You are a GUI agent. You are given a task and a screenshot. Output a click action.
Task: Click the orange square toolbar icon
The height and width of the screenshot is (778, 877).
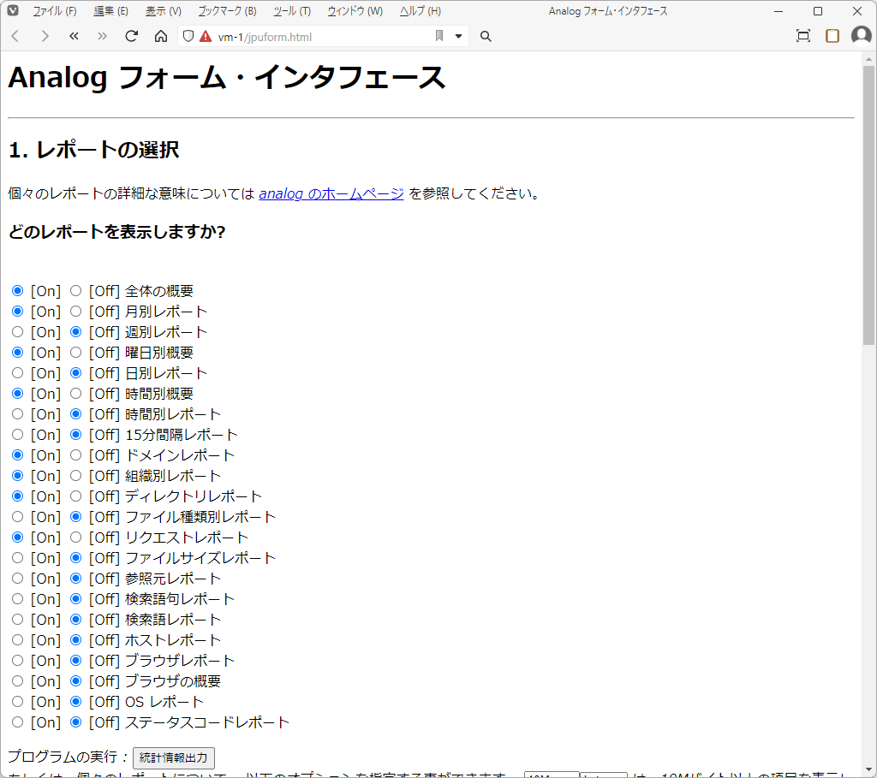pos(832,36)
